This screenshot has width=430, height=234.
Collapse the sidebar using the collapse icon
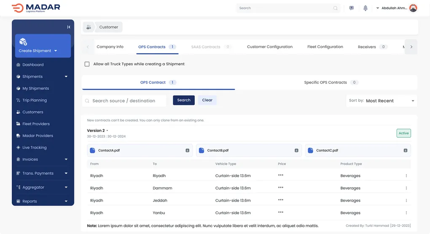pyautogui.click(x=69, y=27)
